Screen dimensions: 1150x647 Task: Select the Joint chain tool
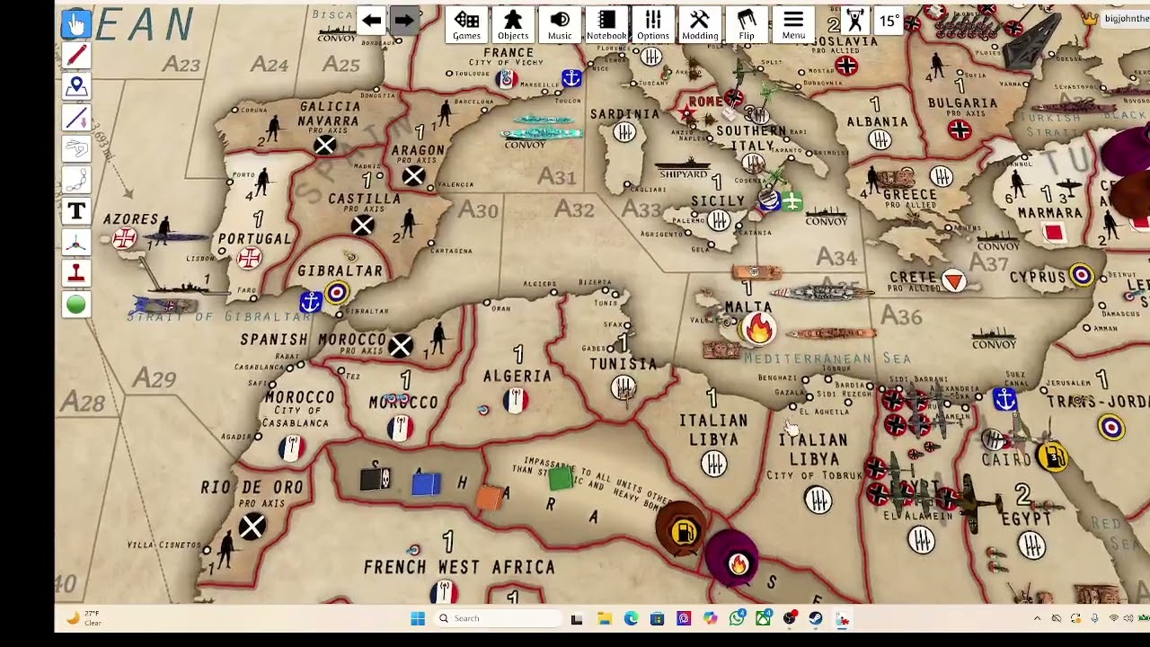click(x=76, y=180)
